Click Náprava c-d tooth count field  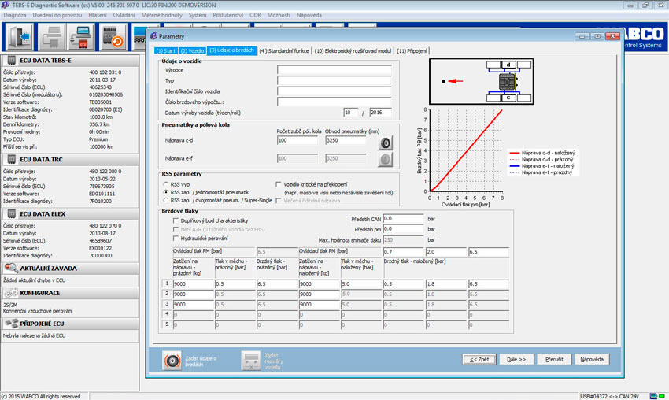pyautogui.click(x=298, y=140)
